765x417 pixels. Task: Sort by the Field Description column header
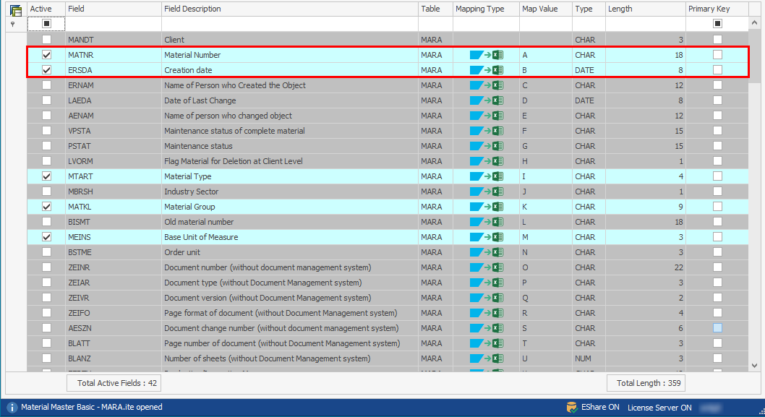289,9
